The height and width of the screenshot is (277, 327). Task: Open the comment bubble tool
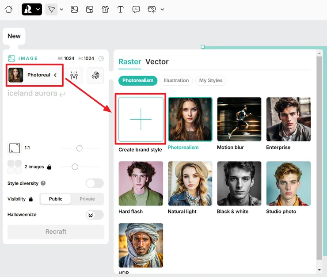(136, 9)
